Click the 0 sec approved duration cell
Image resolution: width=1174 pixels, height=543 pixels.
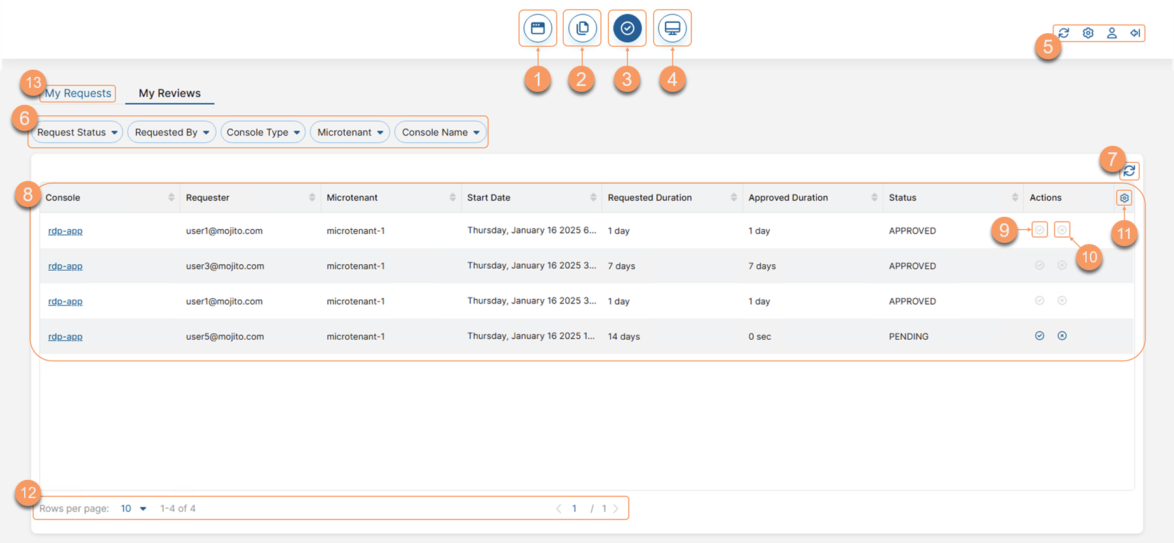click(x=759, y=337)
